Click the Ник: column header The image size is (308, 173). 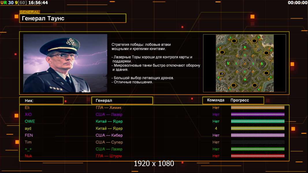(x=41, y=101)
